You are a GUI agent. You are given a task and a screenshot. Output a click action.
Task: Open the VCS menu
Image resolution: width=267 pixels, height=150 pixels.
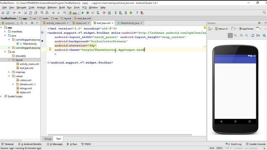pyautogui.click(x=84, y=7)
